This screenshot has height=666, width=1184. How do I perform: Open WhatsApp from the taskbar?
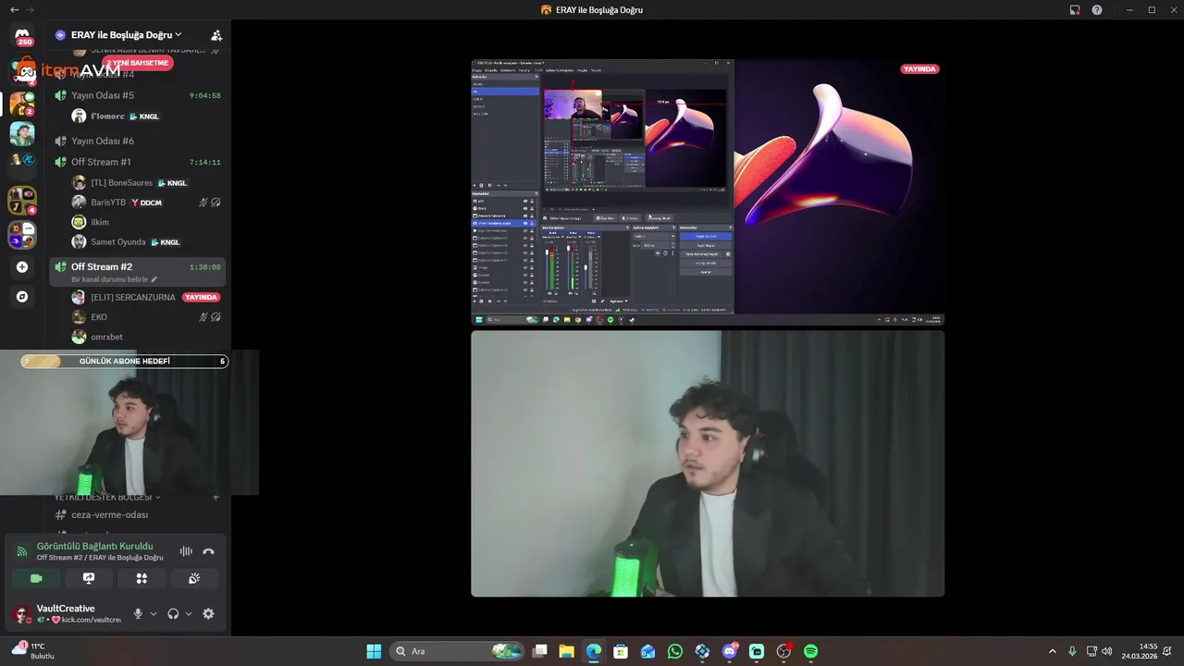pos(675,651)
